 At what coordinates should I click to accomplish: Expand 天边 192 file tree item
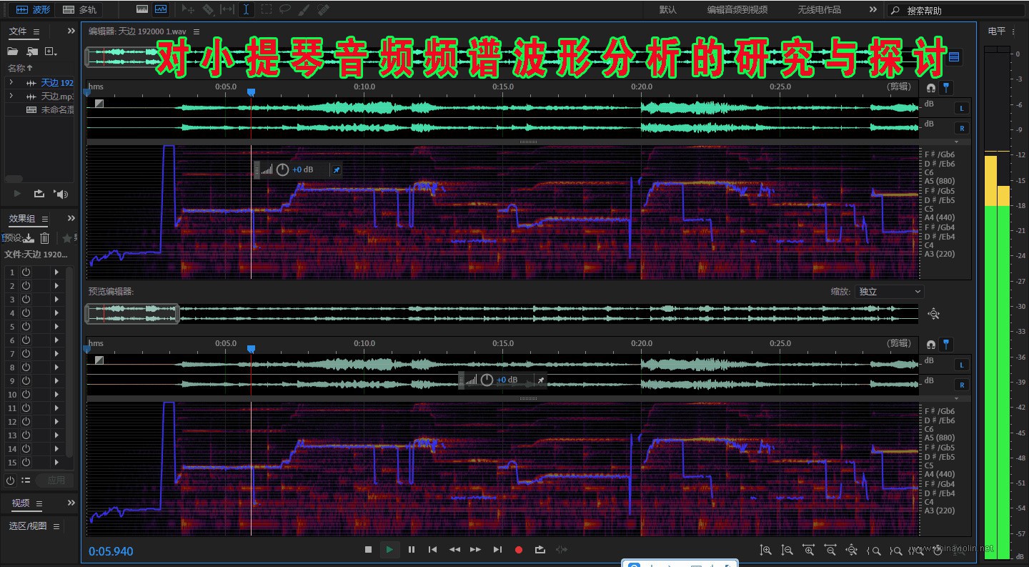coord(11,83)
